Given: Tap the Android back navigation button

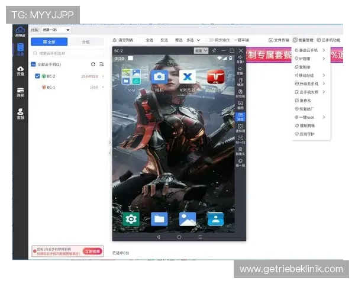Looking at the screenshot, I should 158,237.
